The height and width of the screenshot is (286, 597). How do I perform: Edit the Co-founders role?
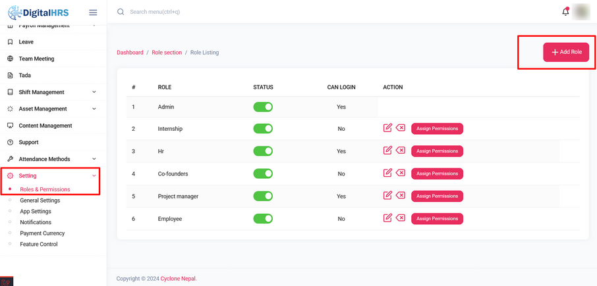point(387,173)
